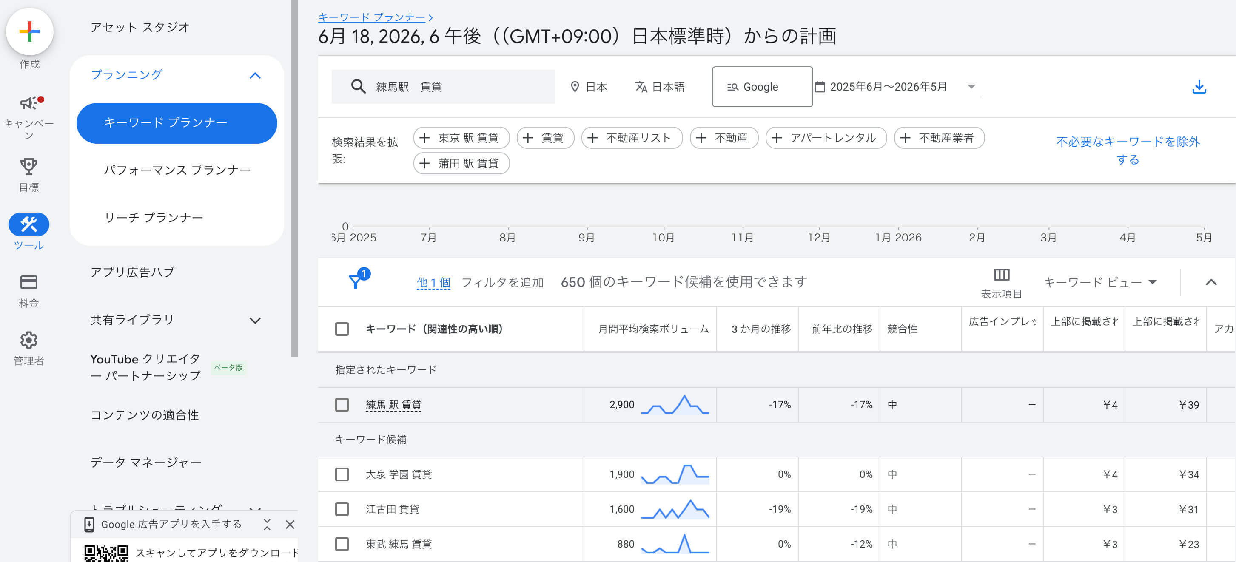Expand the 共有ライブラリ section

[255, 320]
